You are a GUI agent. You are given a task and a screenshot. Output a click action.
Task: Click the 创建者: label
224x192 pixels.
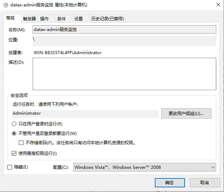click(x=15, y=53)
